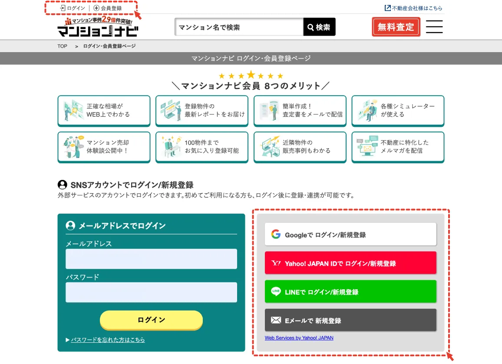Click the illustration in マンション売却 card
Screen dimensions: 502x364
click(x=73, y=147)
